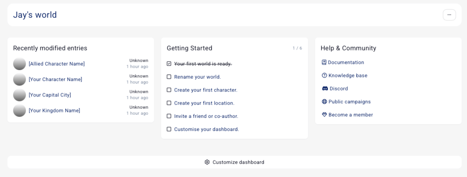Click the struck-through 'Your first world is ready.' text

(203, 64)
